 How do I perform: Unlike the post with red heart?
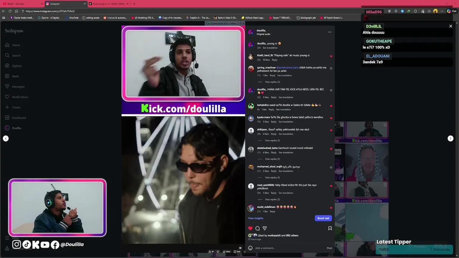tap(250, 228)
